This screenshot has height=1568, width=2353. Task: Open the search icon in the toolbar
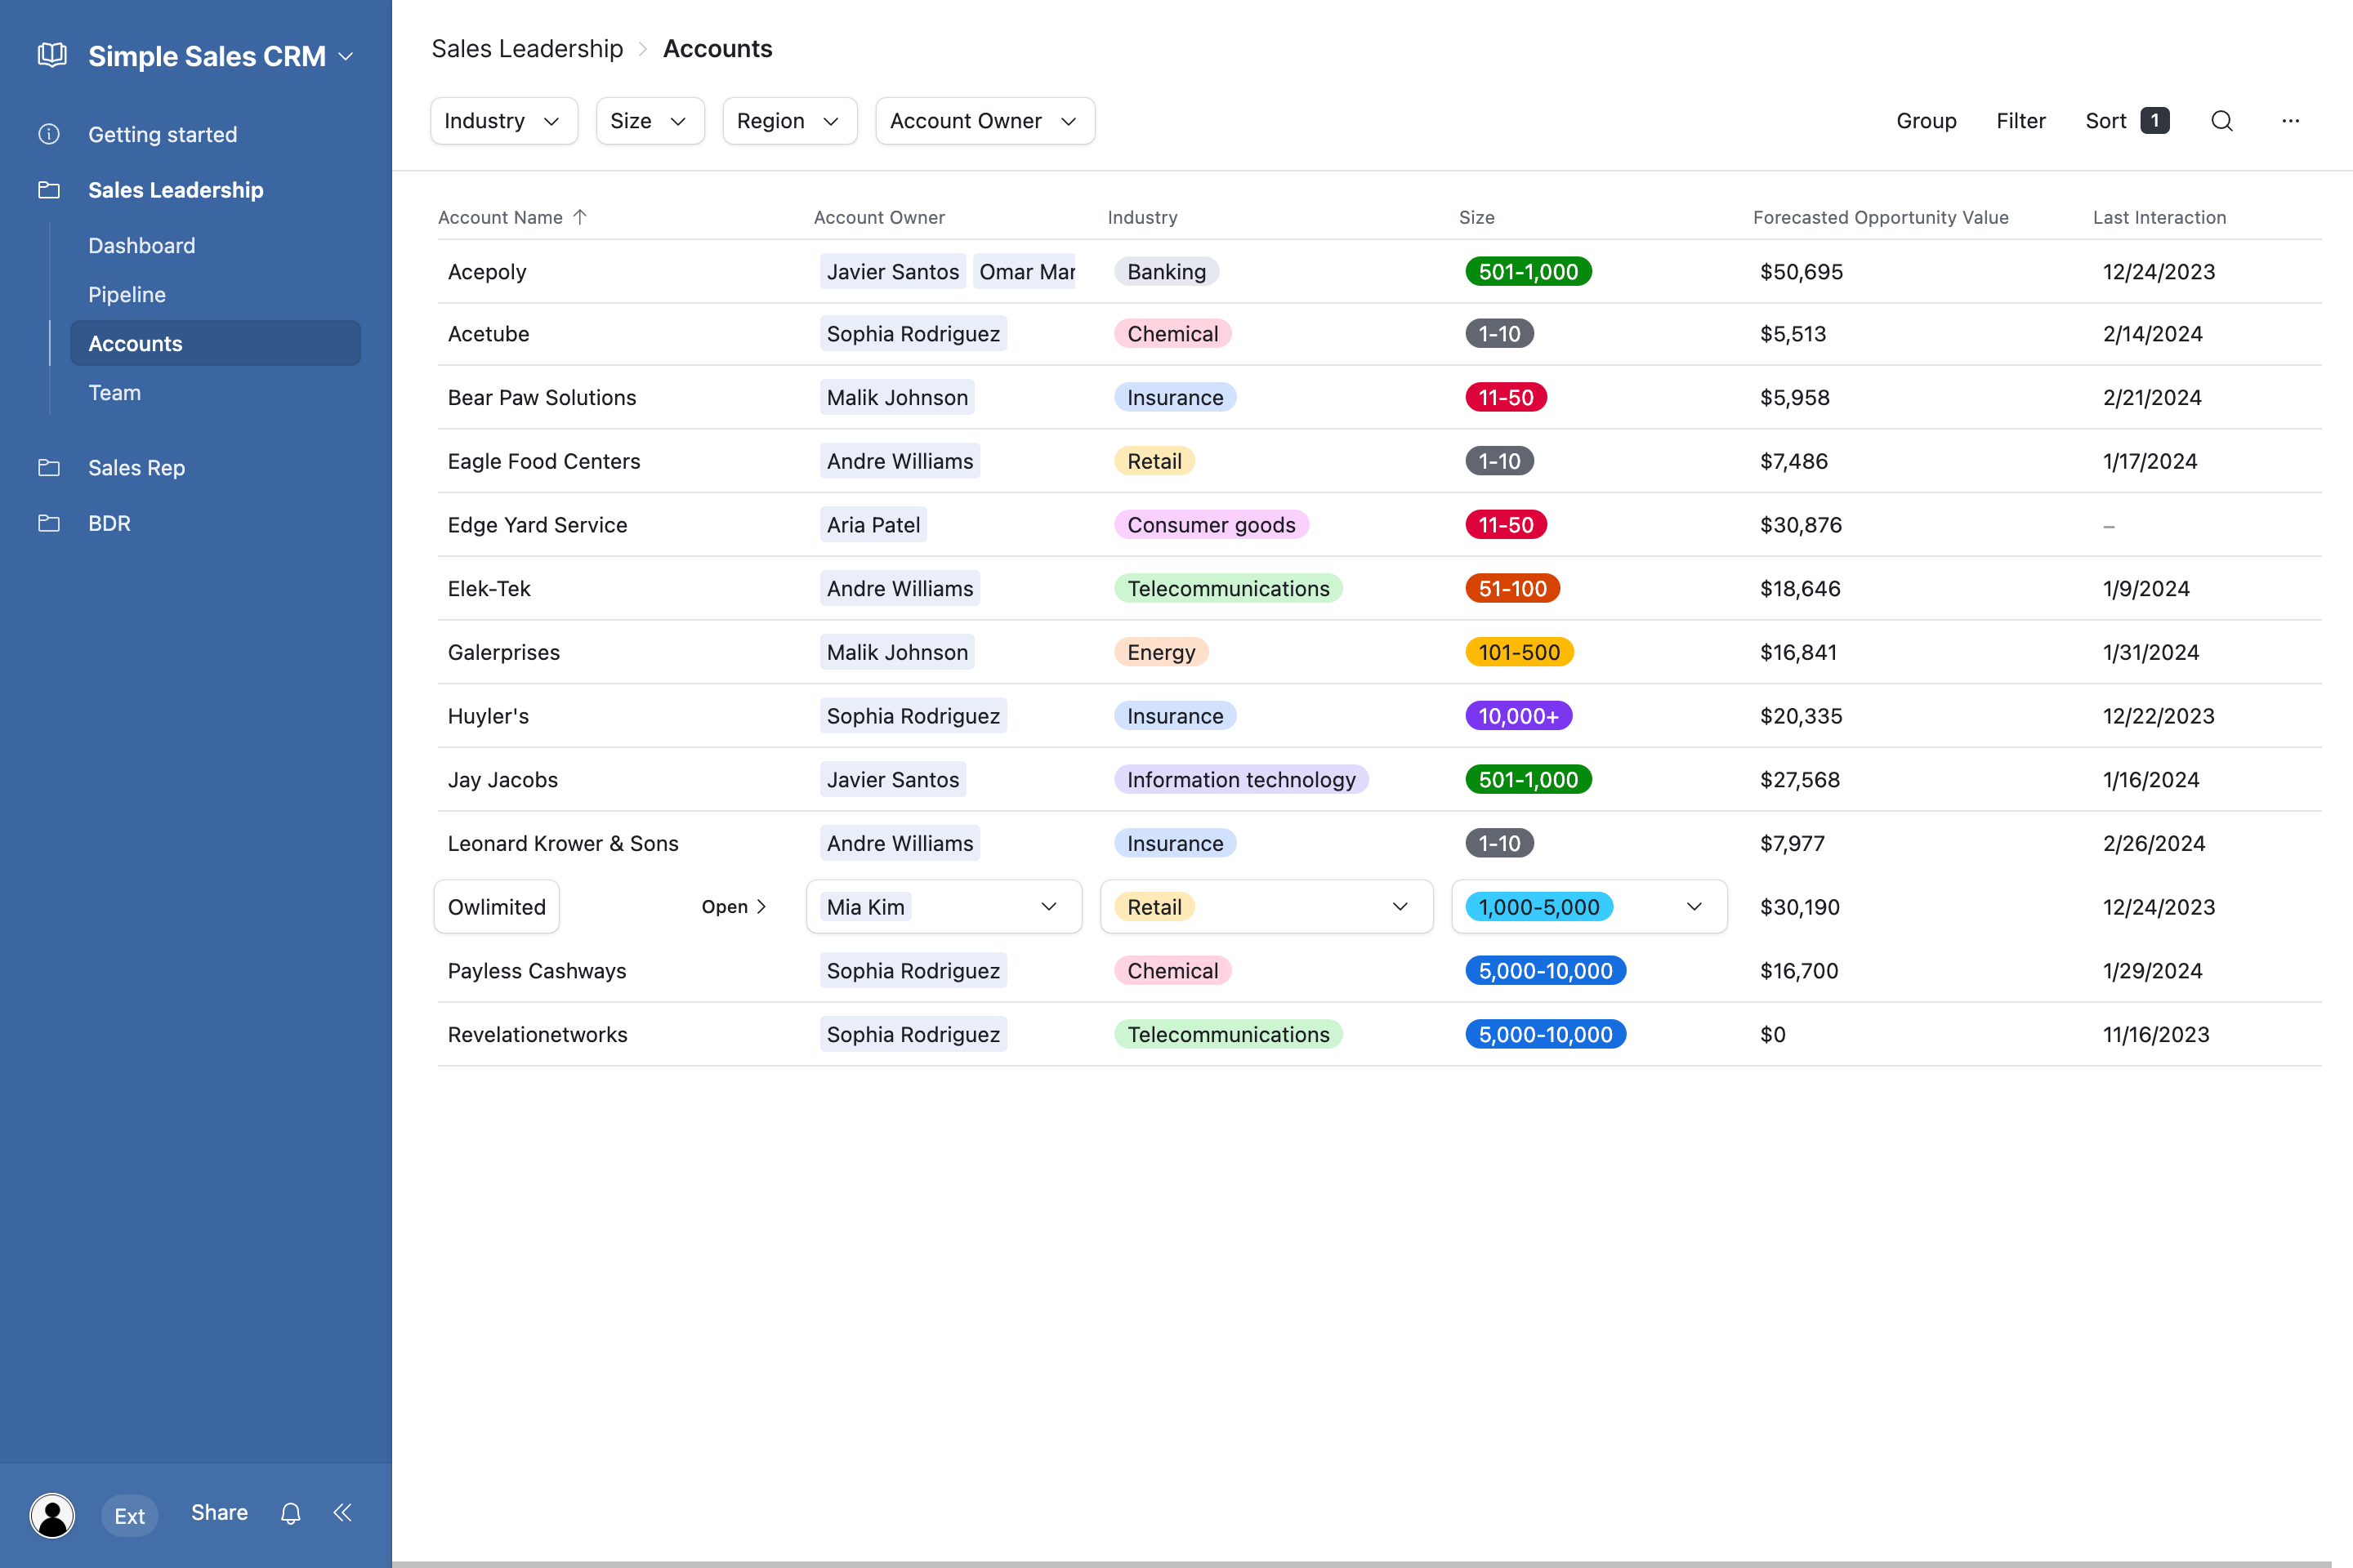point(2222,121)
